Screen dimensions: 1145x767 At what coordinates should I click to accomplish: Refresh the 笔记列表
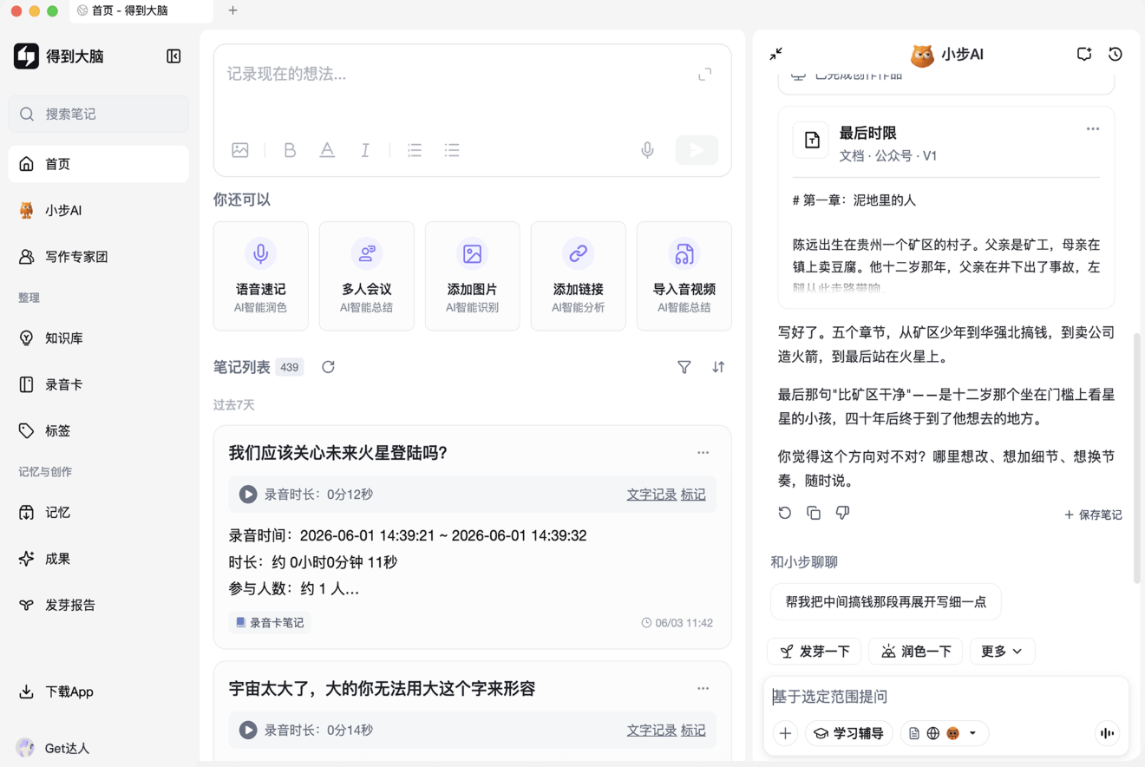click(x=328, y=367)
